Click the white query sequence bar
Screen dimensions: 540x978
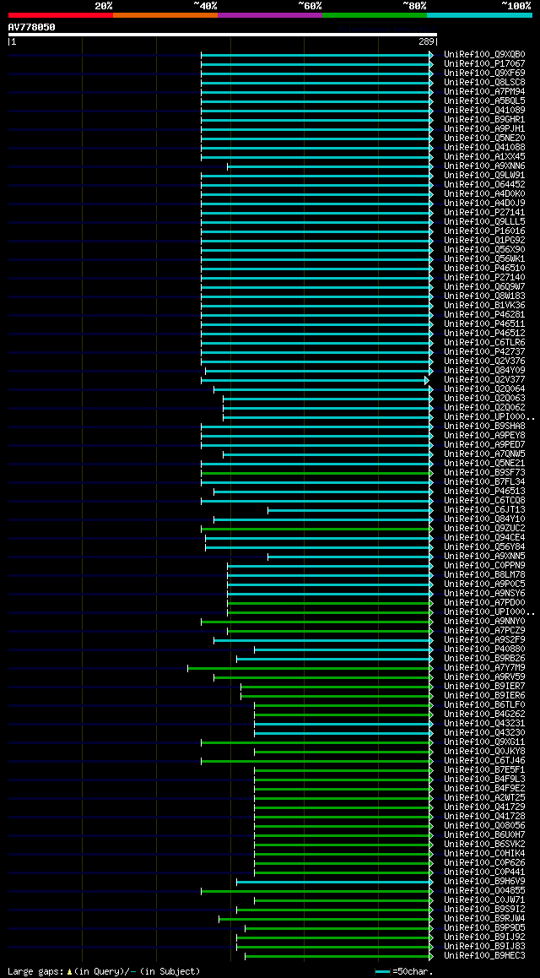[223, 35]
